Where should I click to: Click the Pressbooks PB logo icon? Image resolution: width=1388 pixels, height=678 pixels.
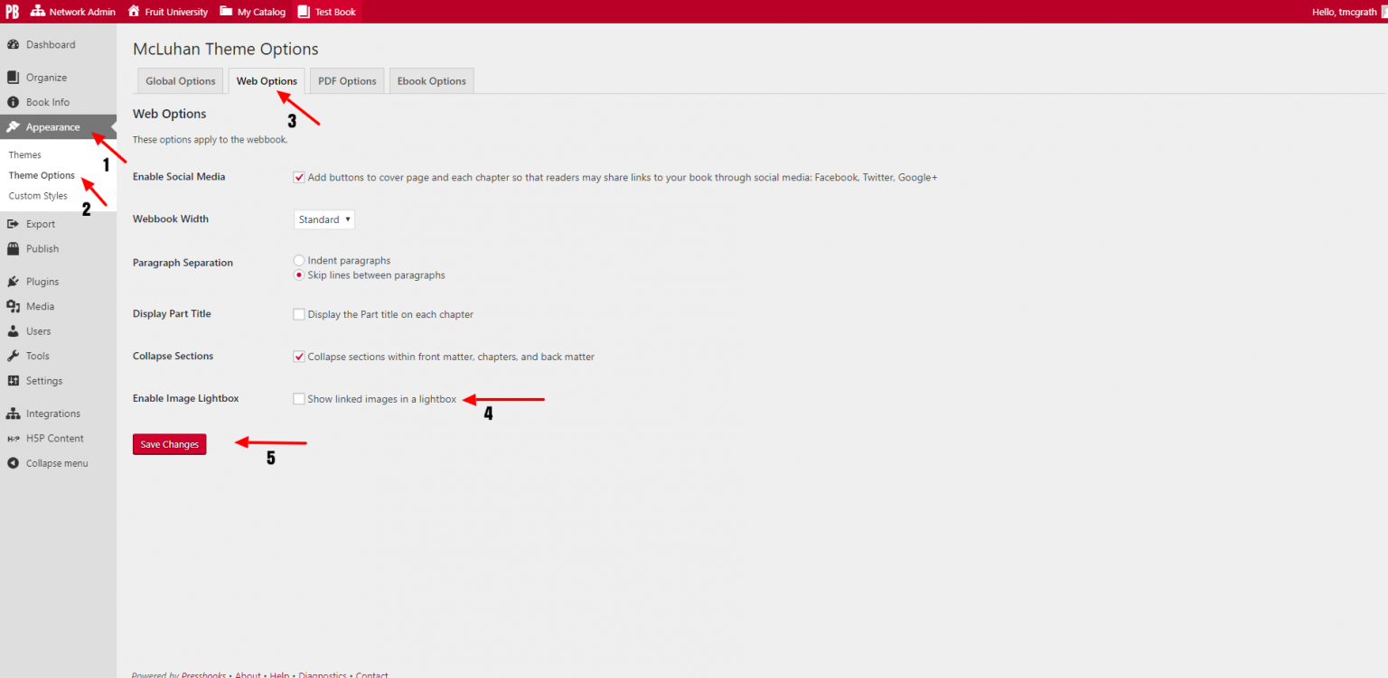coord(13,12)
